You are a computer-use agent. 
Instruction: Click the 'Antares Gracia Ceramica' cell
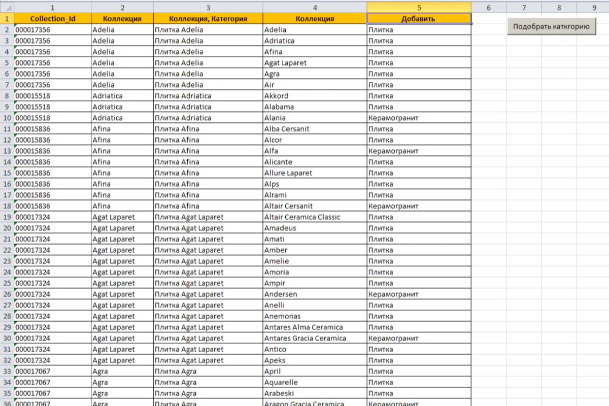[315, 339]
